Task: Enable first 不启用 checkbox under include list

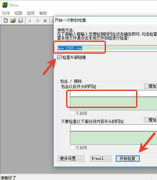Action: pos(72,113)
